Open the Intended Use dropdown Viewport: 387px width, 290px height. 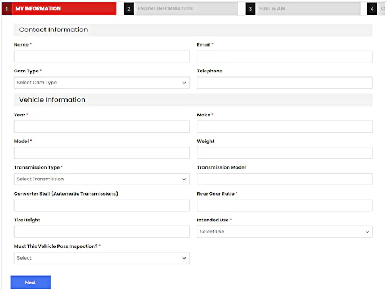click(285, 232)
